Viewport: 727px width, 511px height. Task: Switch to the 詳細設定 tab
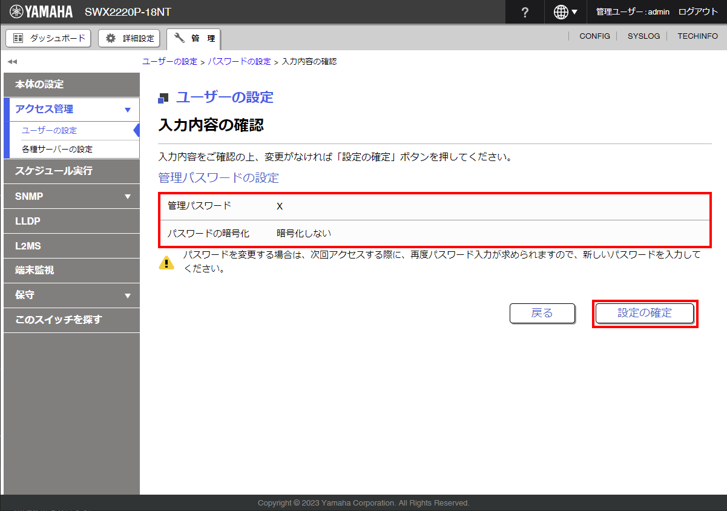click(130, 38)
